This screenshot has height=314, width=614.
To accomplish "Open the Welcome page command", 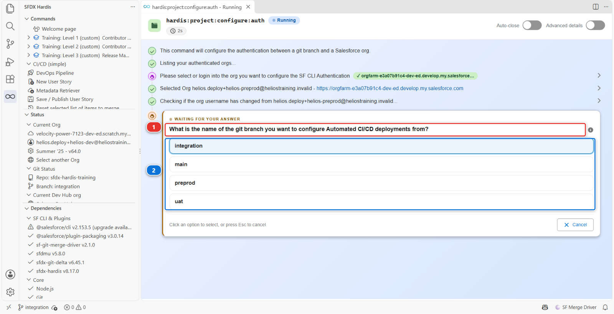I will coord(59,29).
